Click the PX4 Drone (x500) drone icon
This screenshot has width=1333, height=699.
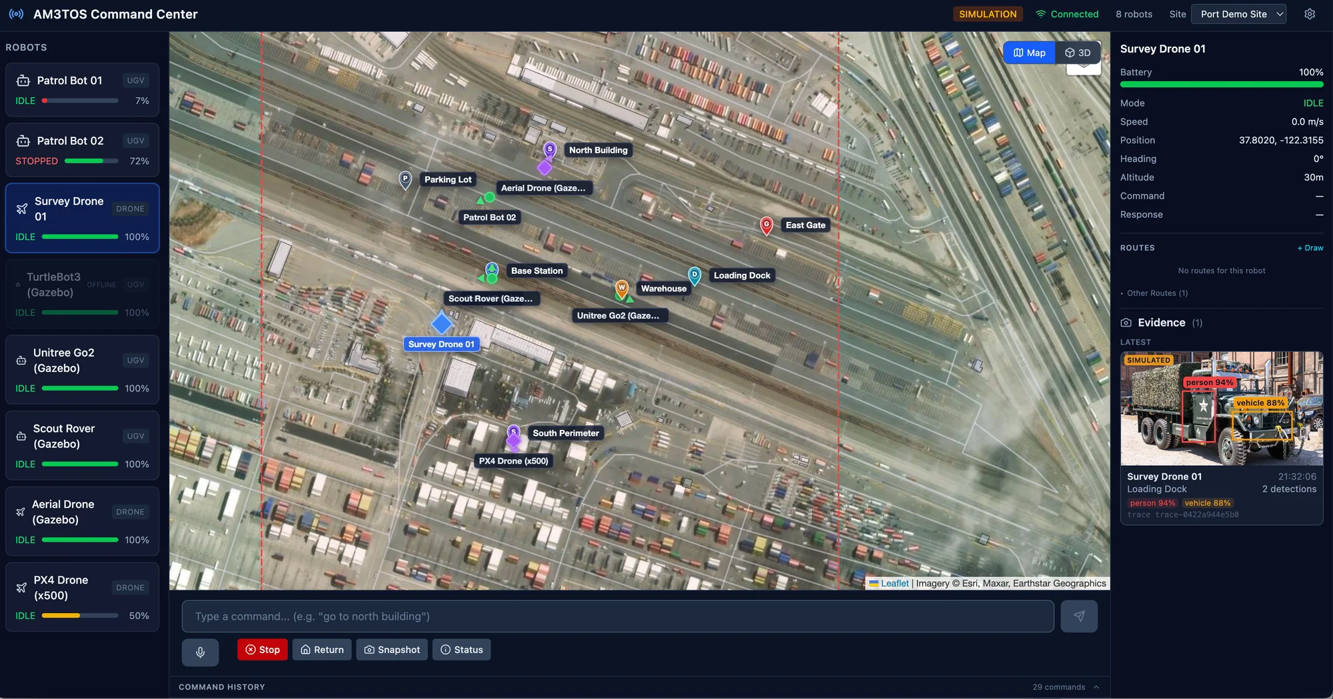21,588
